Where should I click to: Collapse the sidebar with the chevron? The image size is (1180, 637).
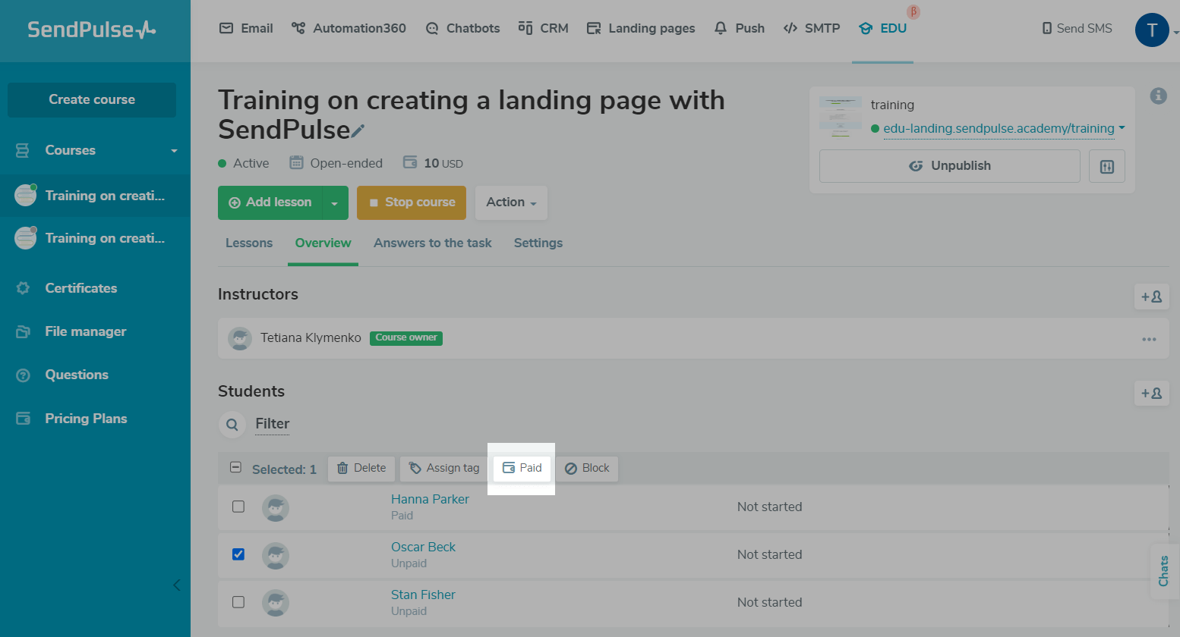pos(177,585)
